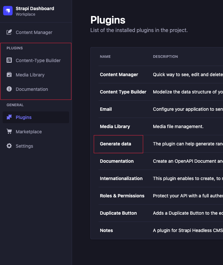Click the Strapi Dashboard title
The image size is (223, 265).
tap(35, 8)
